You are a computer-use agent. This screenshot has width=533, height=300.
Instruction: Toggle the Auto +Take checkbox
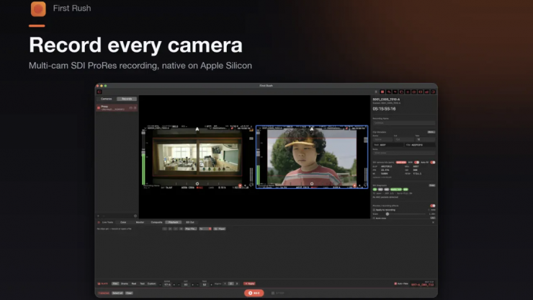(x=395, y=283)
